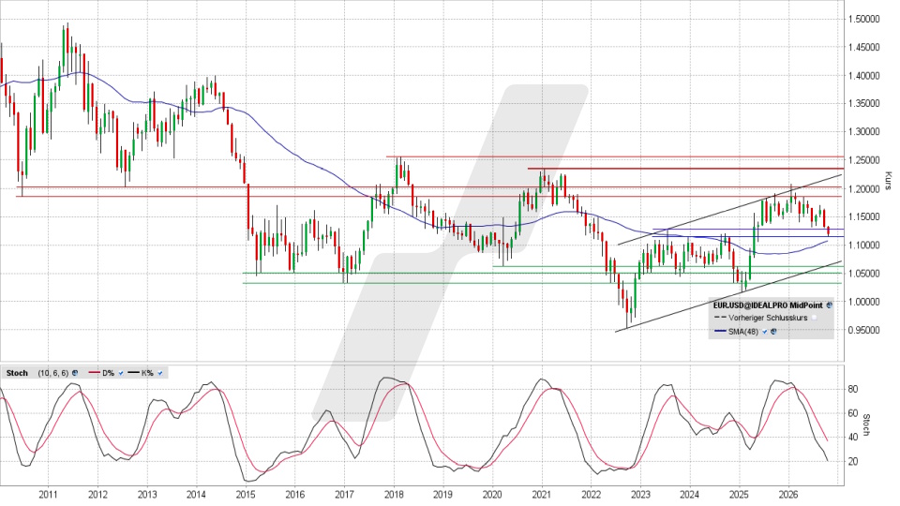Open the SMA(48) settings icon

773,332
